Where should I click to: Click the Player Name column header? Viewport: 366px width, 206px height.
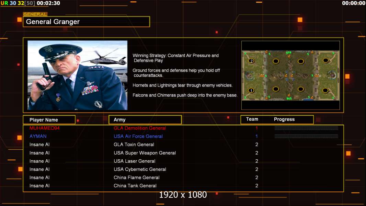(49, 120)
